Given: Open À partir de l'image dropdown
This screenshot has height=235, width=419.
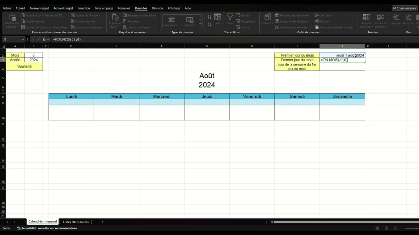Looking at the screenshot, I should pyautogui.click(x=85, y=15).
